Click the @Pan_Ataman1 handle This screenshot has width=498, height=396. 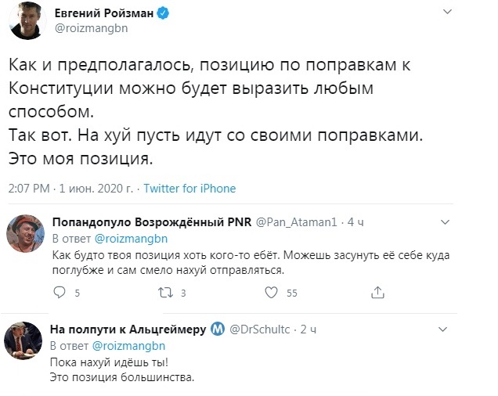[296, 222]
